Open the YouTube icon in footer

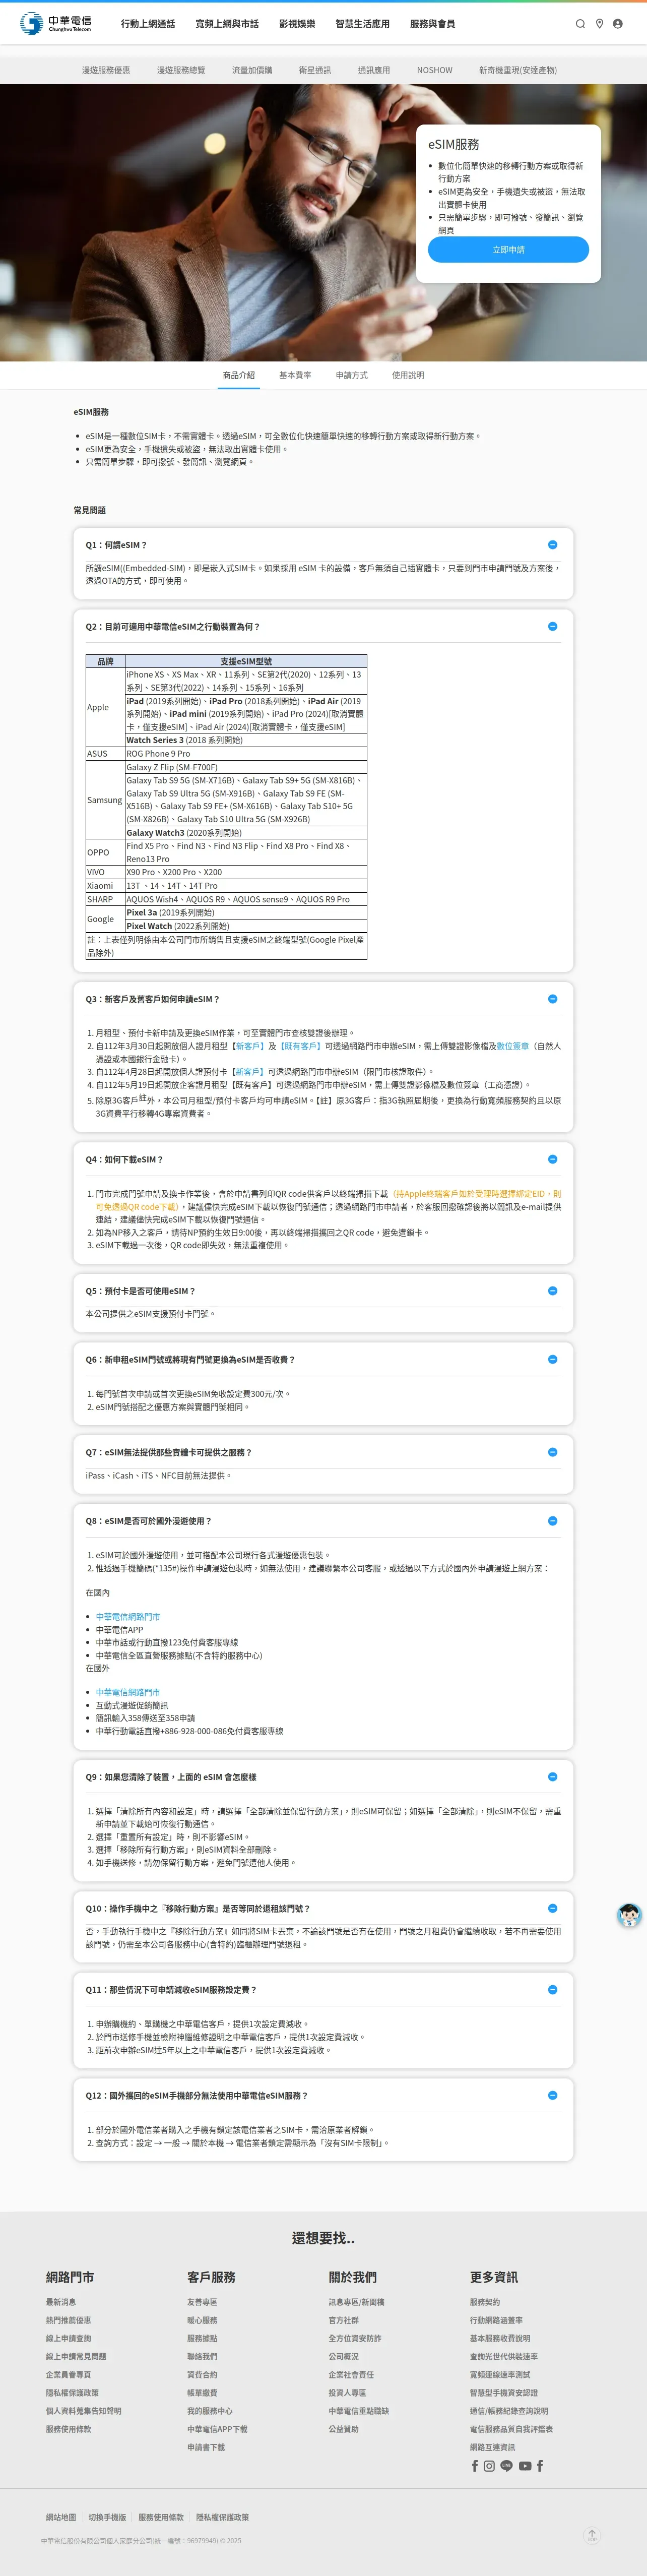tap(525, 2466)
